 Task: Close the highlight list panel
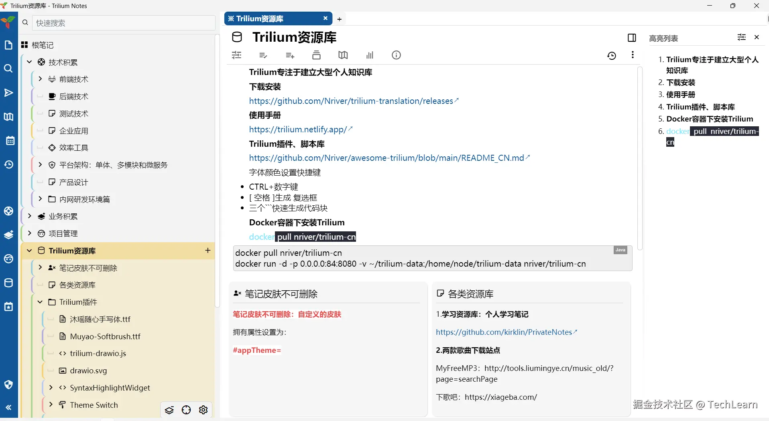[x=757, y=37]
